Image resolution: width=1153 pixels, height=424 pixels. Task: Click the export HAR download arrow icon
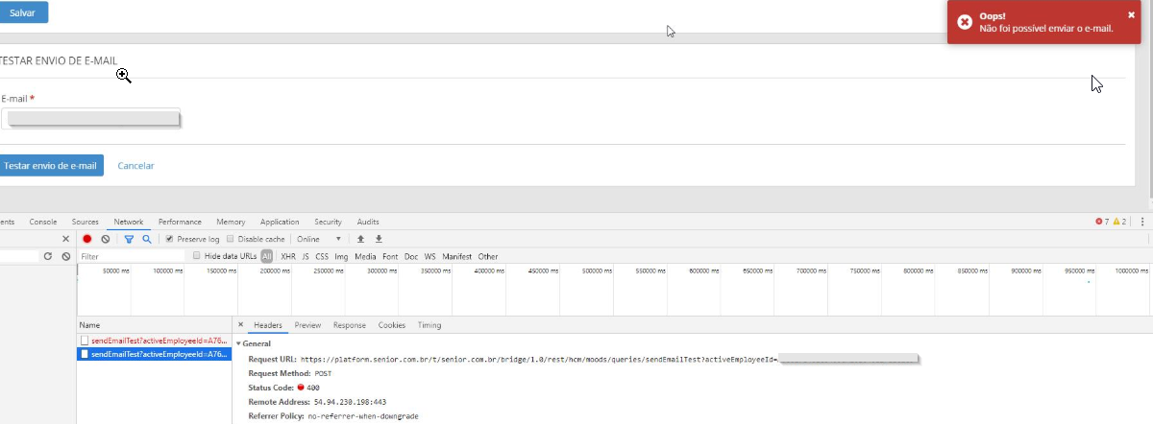coord(379,239)
